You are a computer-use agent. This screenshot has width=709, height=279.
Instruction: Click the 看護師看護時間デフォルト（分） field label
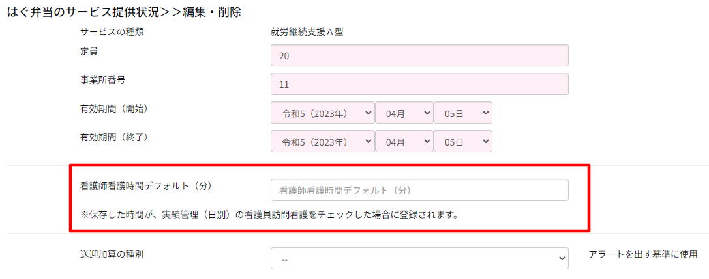[x=147, y=185]
